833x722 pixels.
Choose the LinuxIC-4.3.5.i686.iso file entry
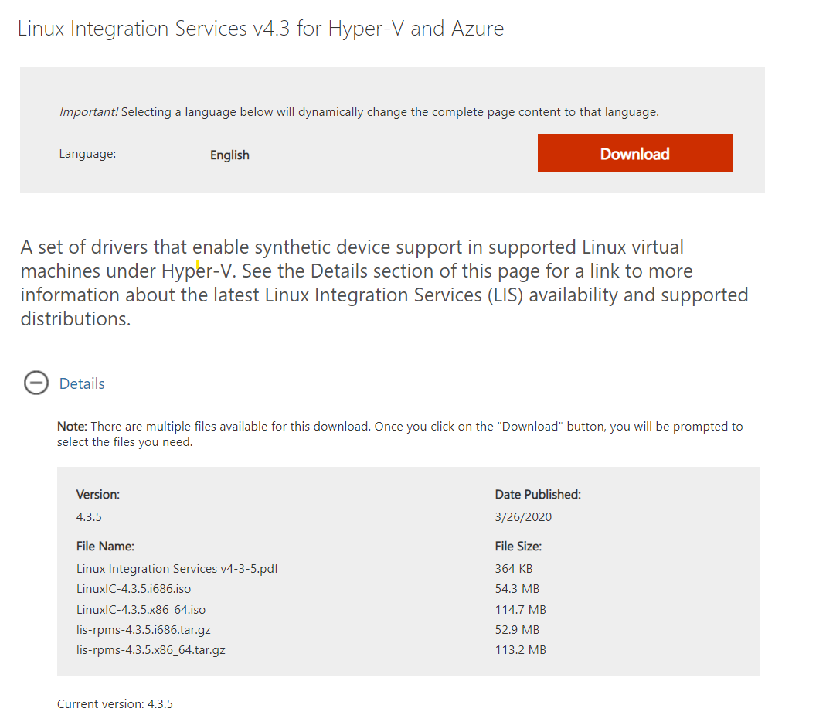(x=134, y=588)
